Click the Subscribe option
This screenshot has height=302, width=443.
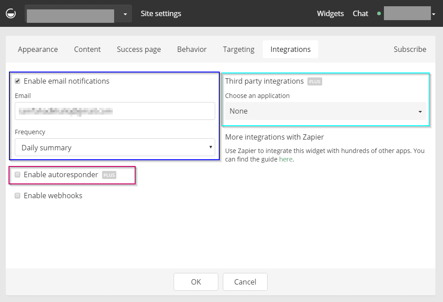tap(410, 49)
